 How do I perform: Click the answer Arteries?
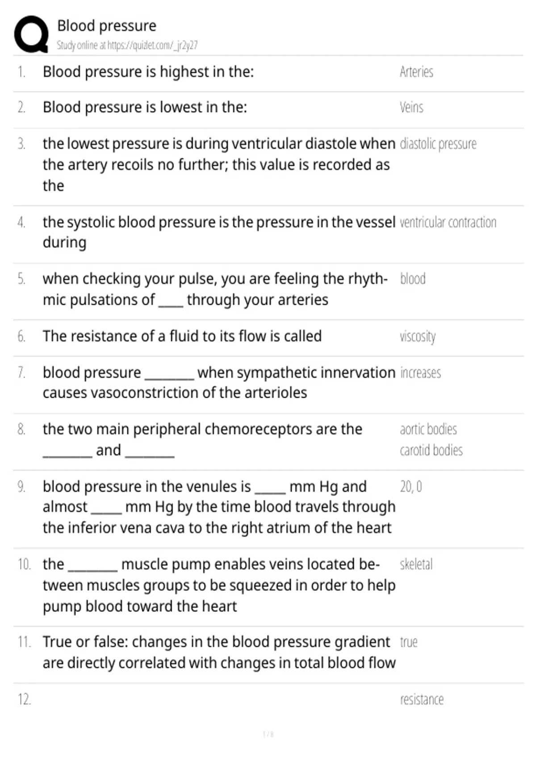pos(416,72)
